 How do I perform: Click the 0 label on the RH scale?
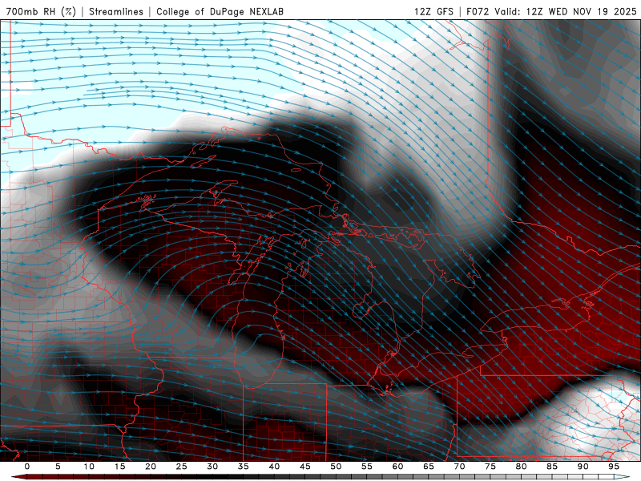tap(27, 467)
